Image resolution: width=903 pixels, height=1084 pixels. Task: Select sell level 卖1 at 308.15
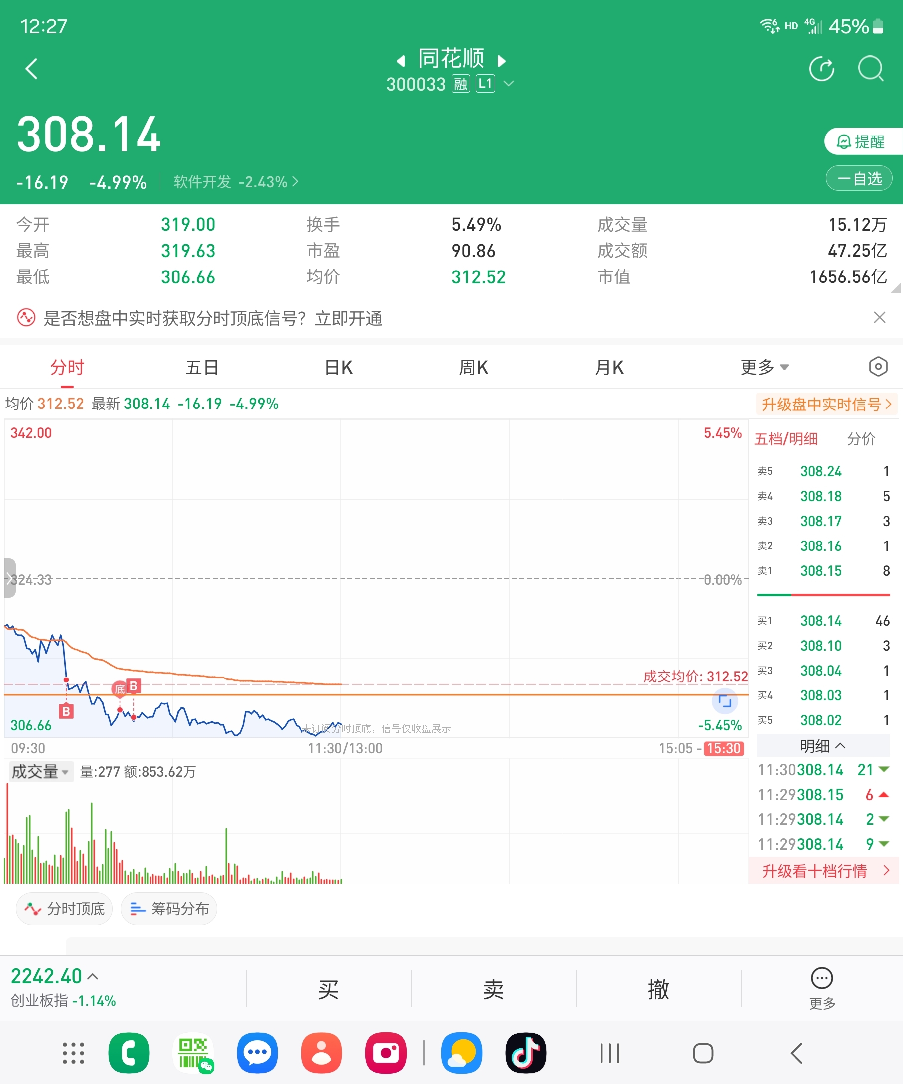(x=823, y=571)
